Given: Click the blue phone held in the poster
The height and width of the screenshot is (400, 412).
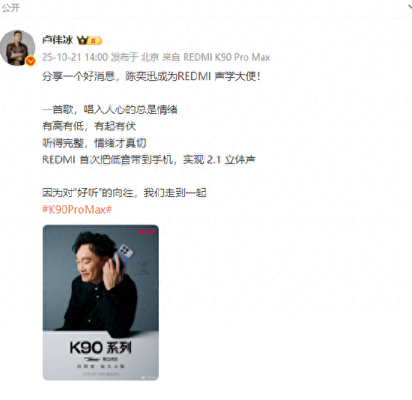Looking at the screenshot, I should [x=124, y=258].
